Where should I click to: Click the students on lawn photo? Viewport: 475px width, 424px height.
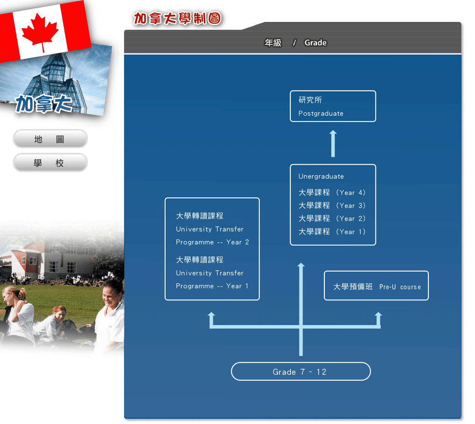[x=62, y=288]
